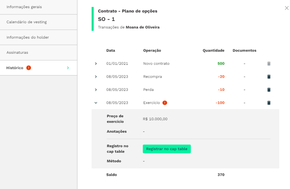Click the quantity -20
290x189 pixels.
(221, 77)
